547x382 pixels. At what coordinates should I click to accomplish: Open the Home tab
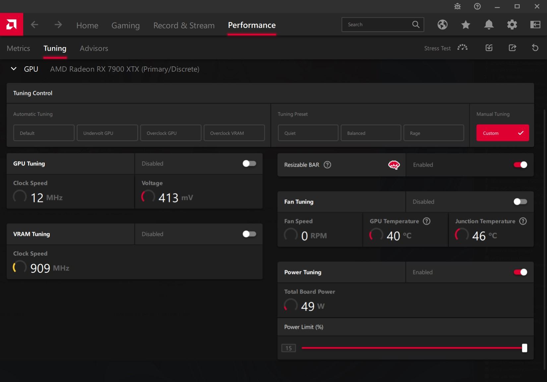point(87,26)
